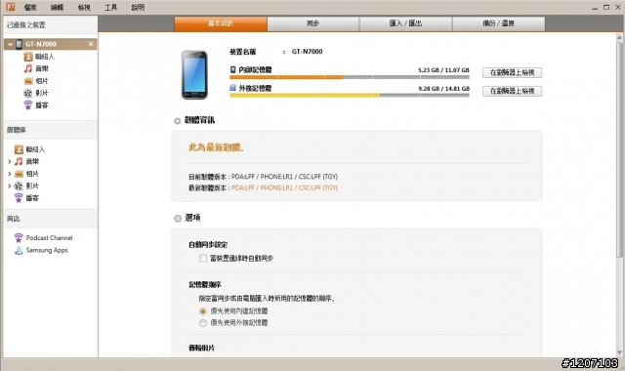The image size is (625, 371).
Task: Click the '5.23 GB / 11.07 GB' storage text
Action: pyautogui.click(x=443, y=70)
